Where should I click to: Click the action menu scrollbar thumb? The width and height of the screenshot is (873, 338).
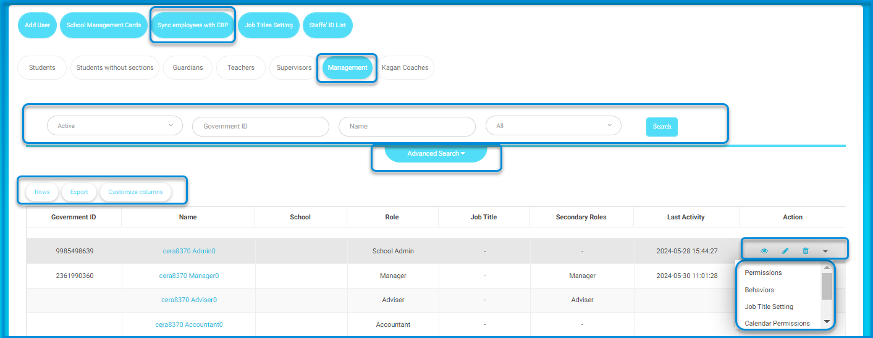[x=827, y=286]
